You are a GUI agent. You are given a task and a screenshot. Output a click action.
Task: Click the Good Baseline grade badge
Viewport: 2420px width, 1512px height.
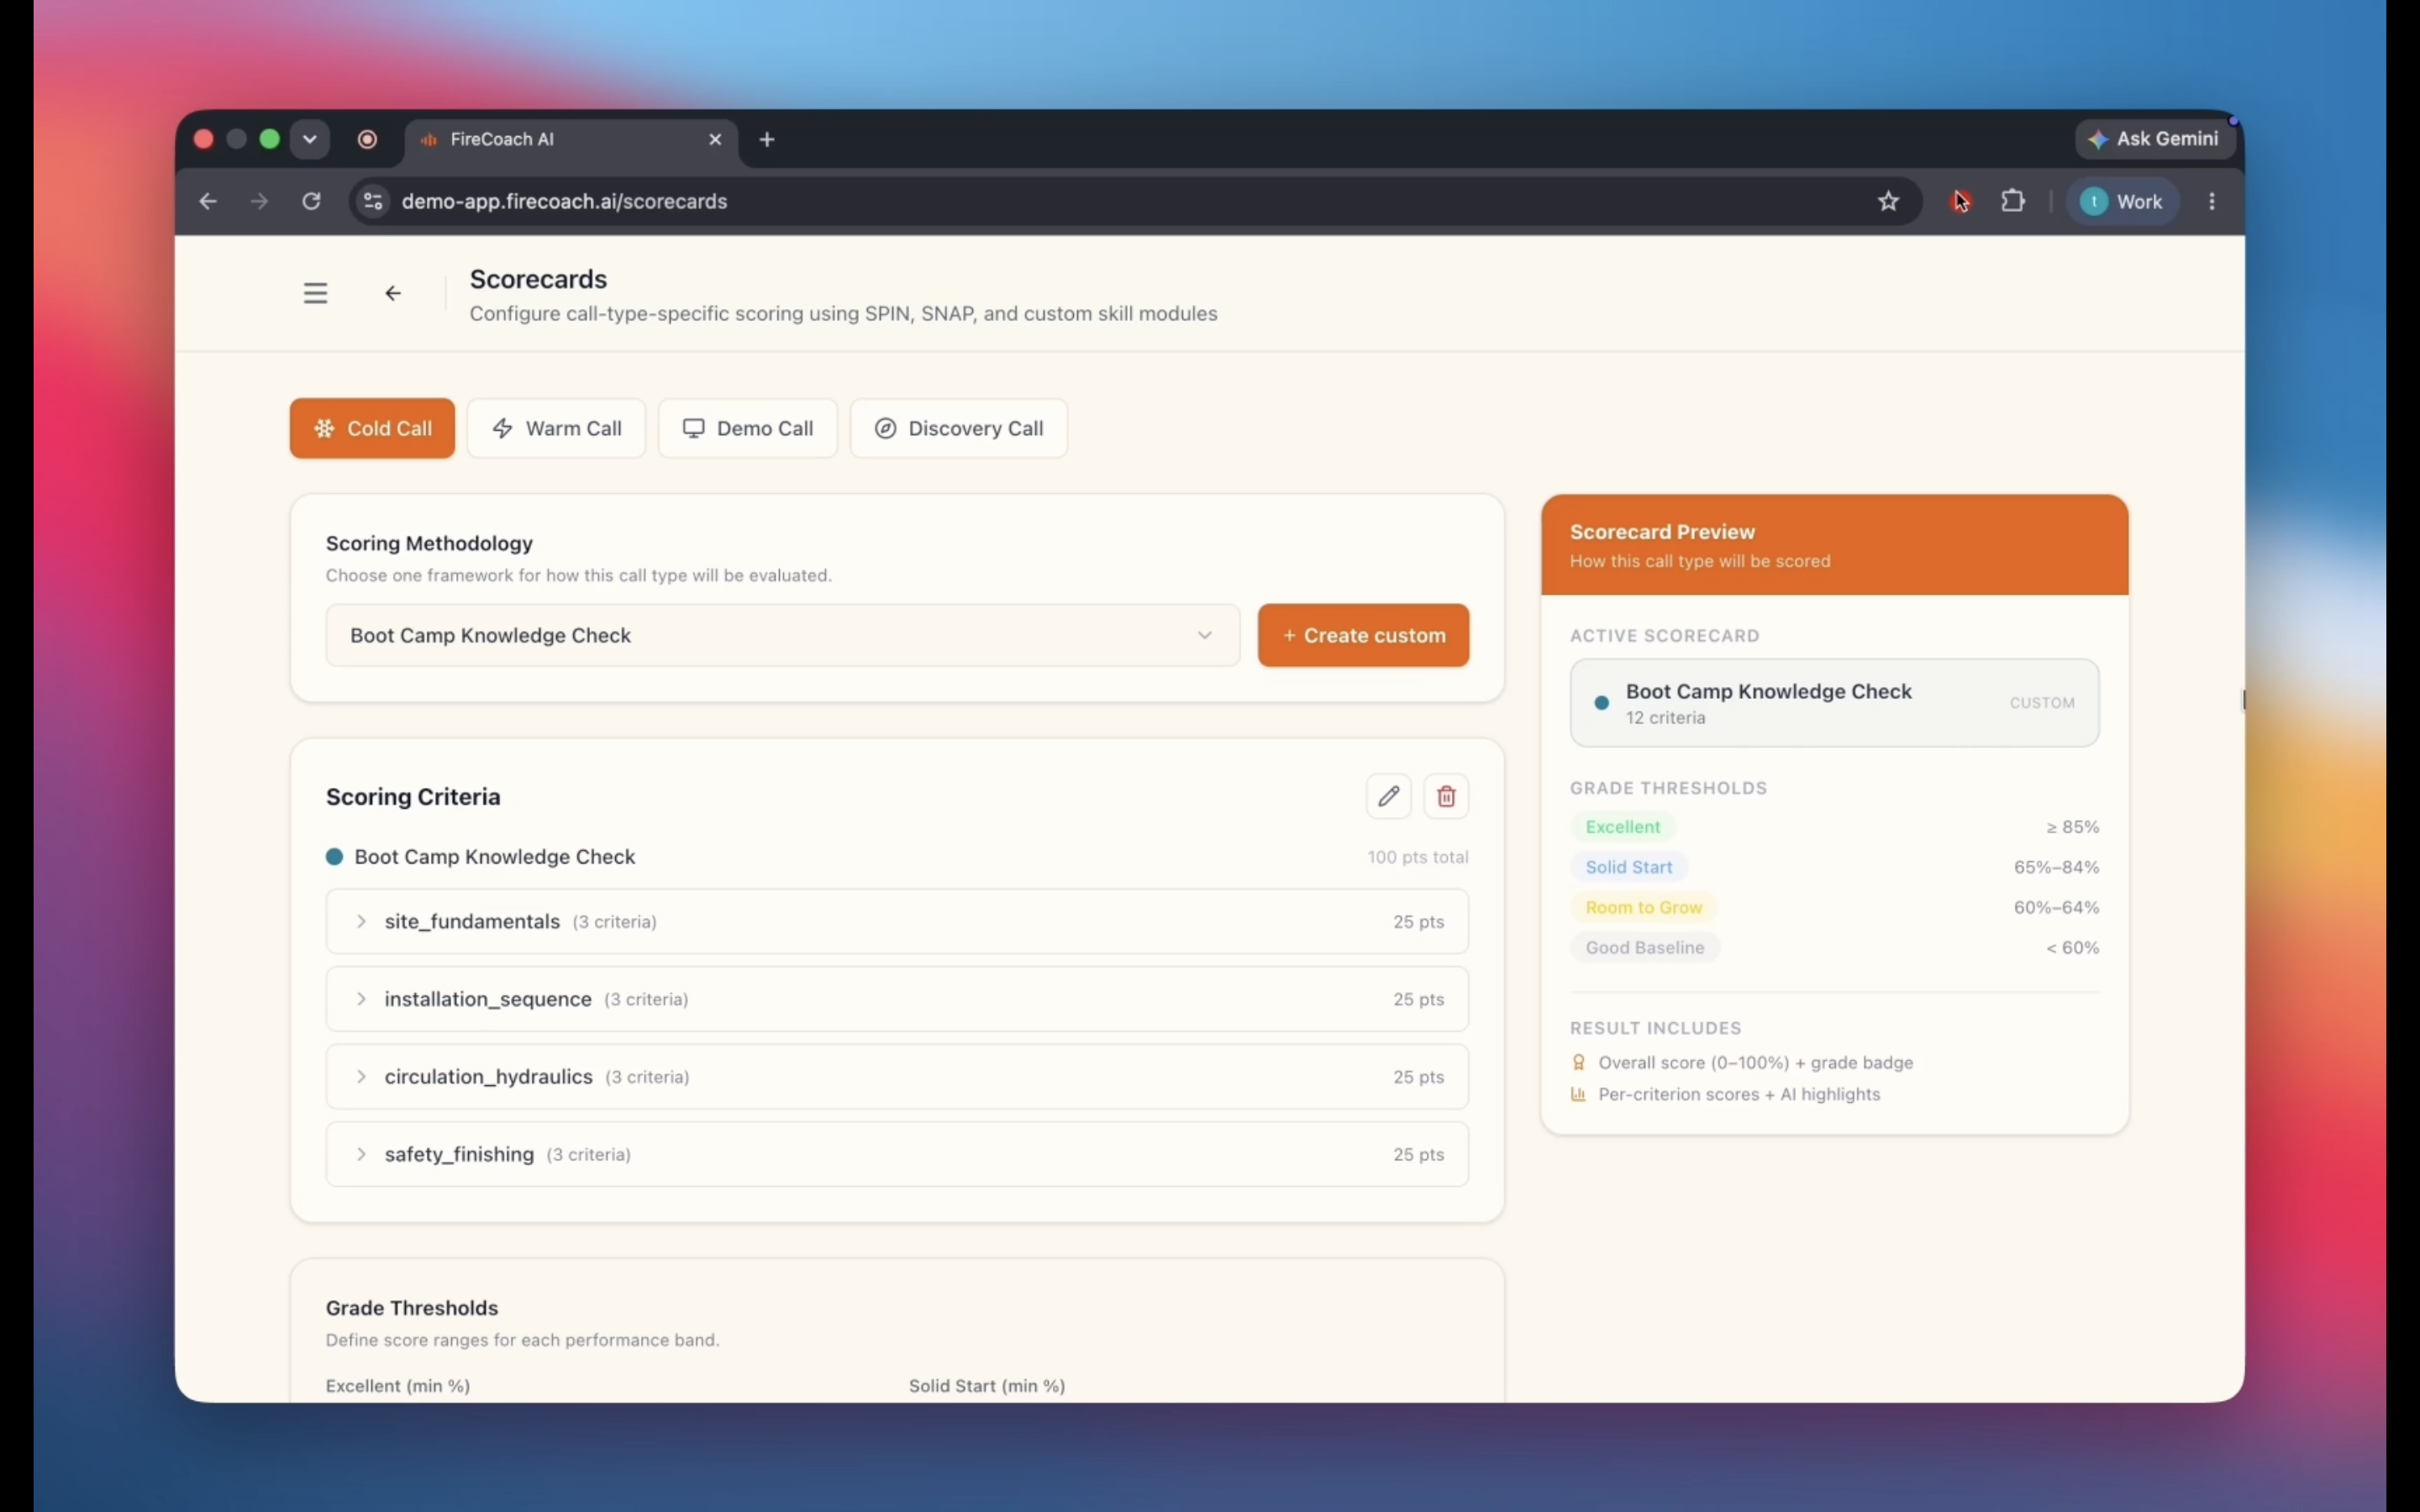coord(1644,947)
